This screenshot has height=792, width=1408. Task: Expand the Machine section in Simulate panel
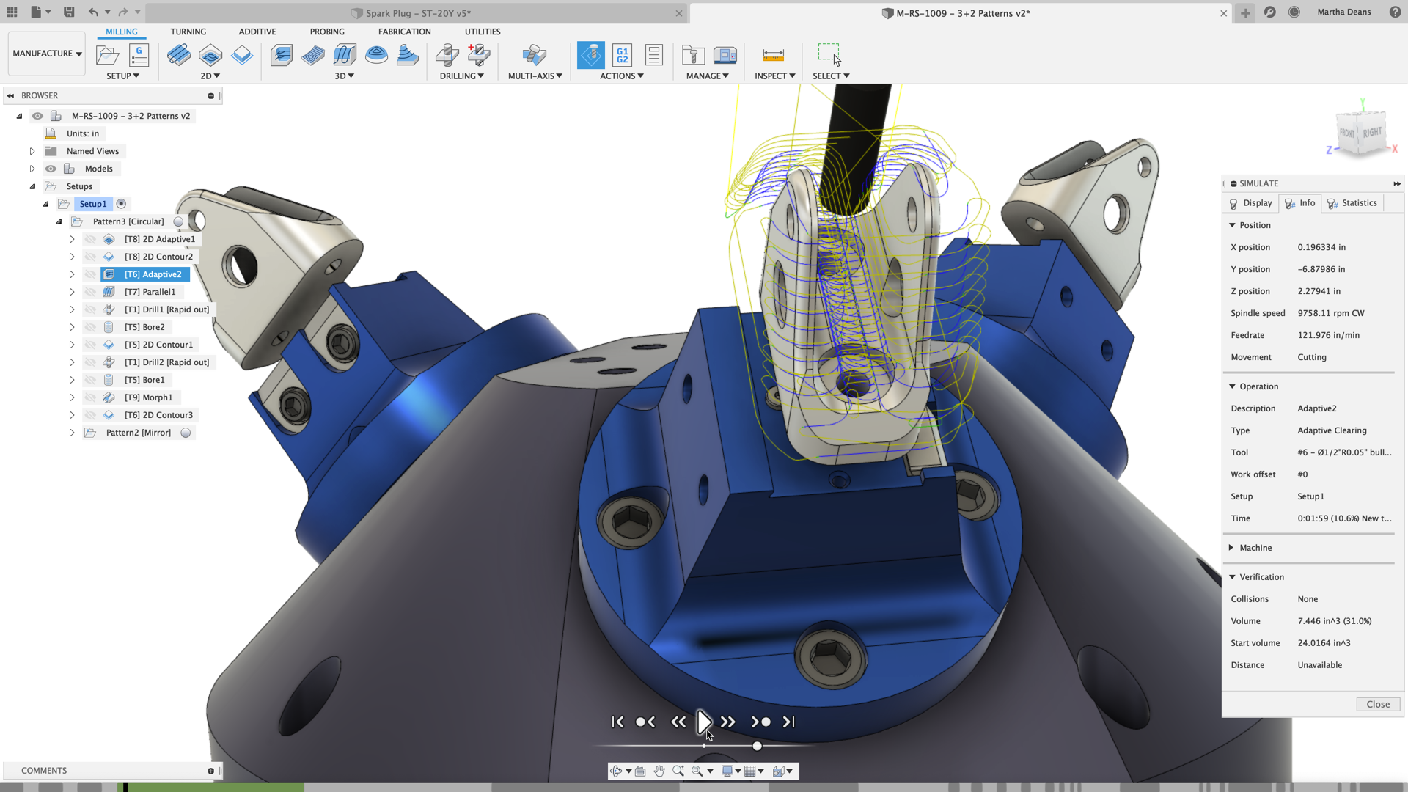tap(1232, 548)
